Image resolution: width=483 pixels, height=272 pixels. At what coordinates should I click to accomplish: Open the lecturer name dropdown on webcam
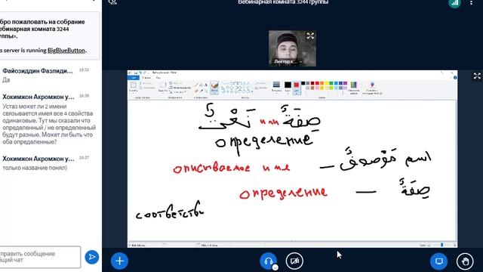[288, 62]
